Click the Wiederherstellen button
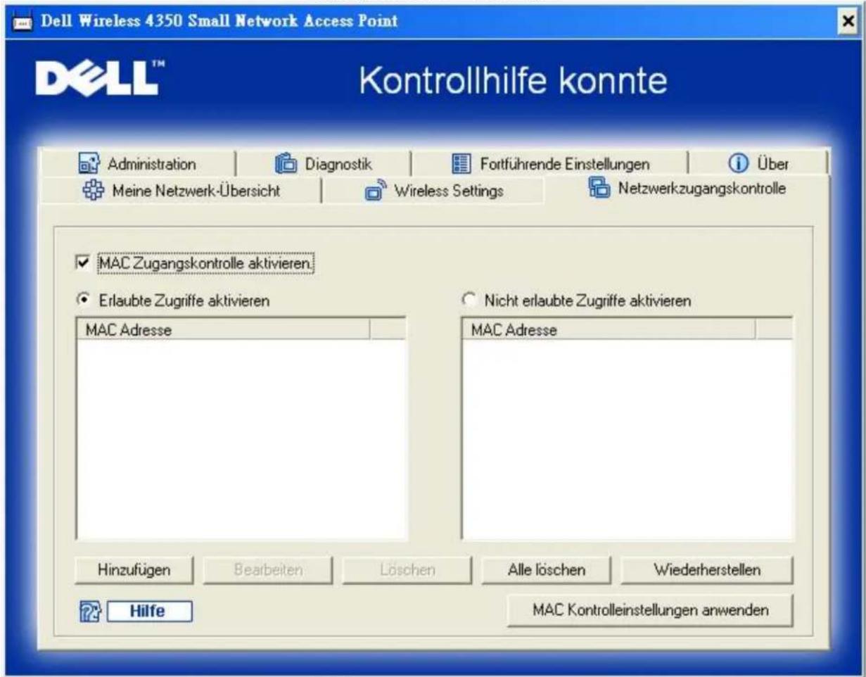 tap(706, 570)
